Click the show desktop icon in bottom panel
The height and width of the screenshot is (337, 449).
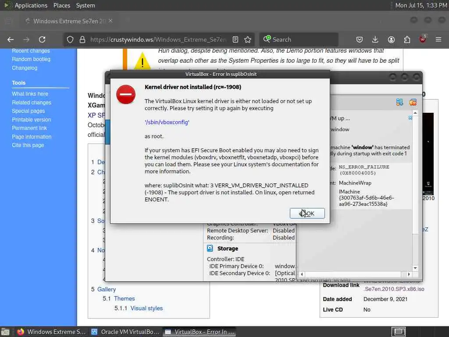click(5, 332)
